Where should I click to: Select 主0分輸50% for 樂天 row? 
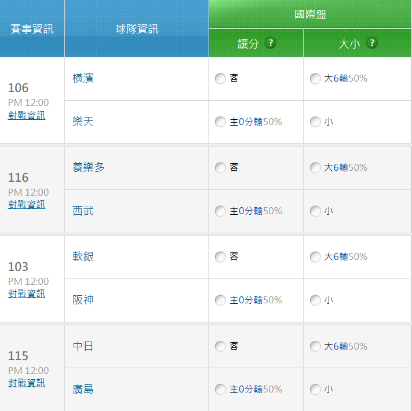click(220, 122)
